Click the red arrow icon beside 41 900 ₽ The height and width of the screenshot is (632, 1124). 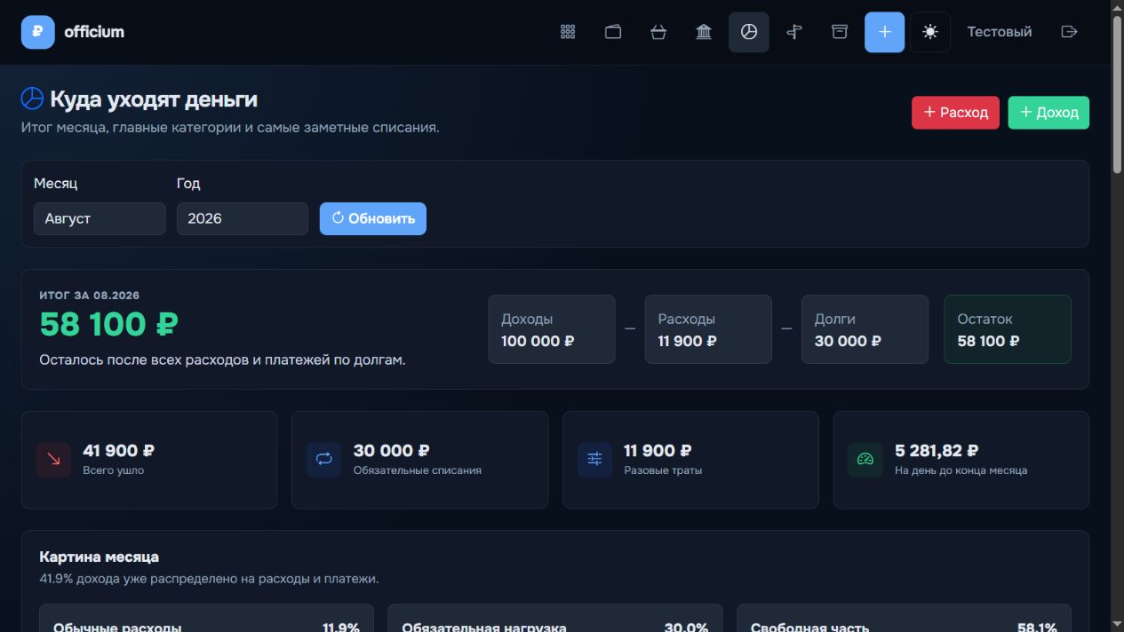pos(53,460)
